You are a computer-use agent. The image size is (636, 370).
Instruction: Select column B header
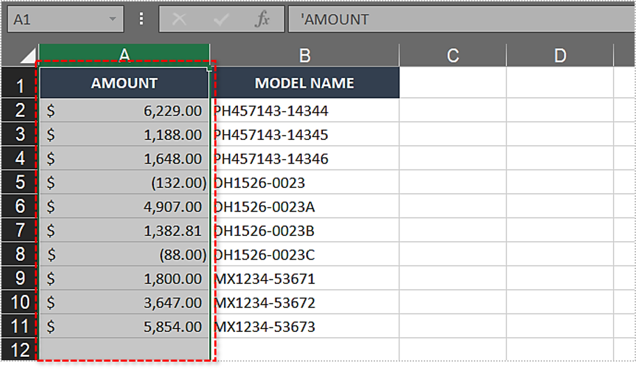[x=305, y=55]
